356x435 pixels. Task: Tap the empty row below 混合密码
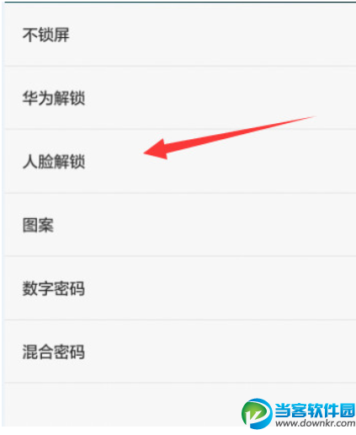tap(178, 405)
